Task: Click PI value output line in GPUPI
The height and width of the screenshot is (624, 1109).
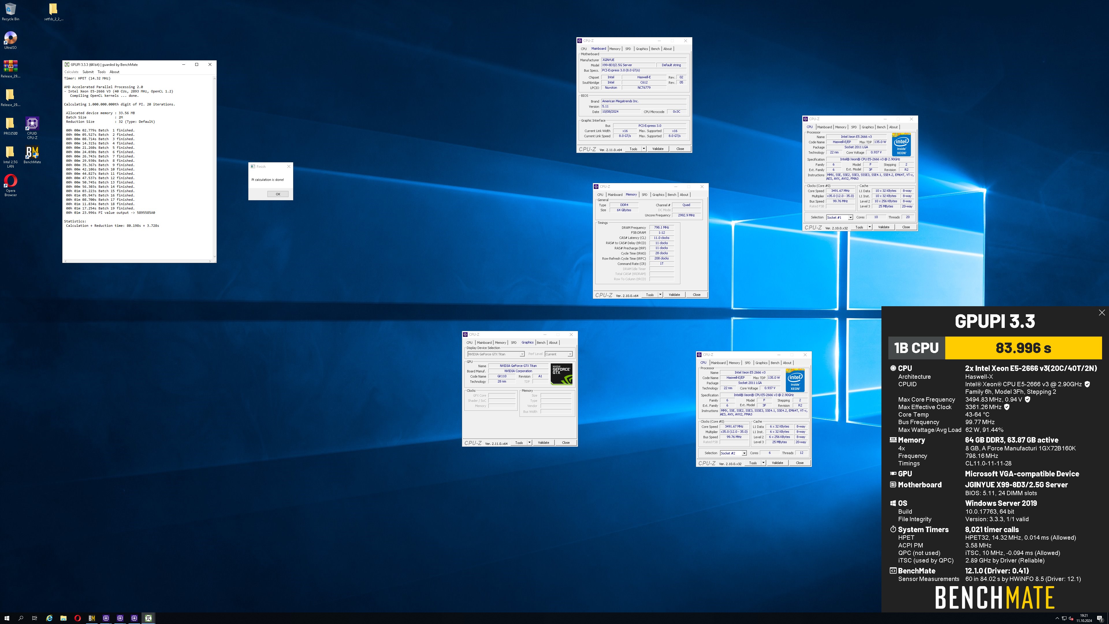Action: [111, 213]
